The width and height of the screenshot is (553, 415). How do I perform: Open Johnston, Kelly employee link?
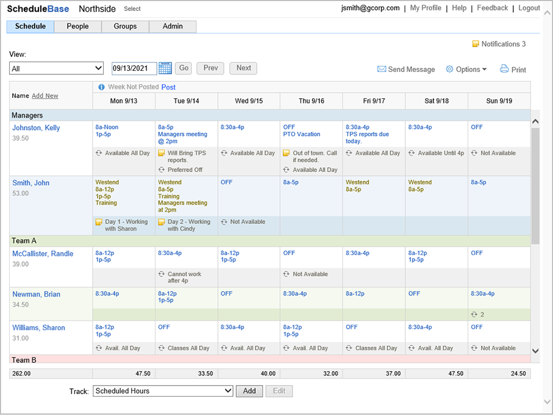(36, 128)
